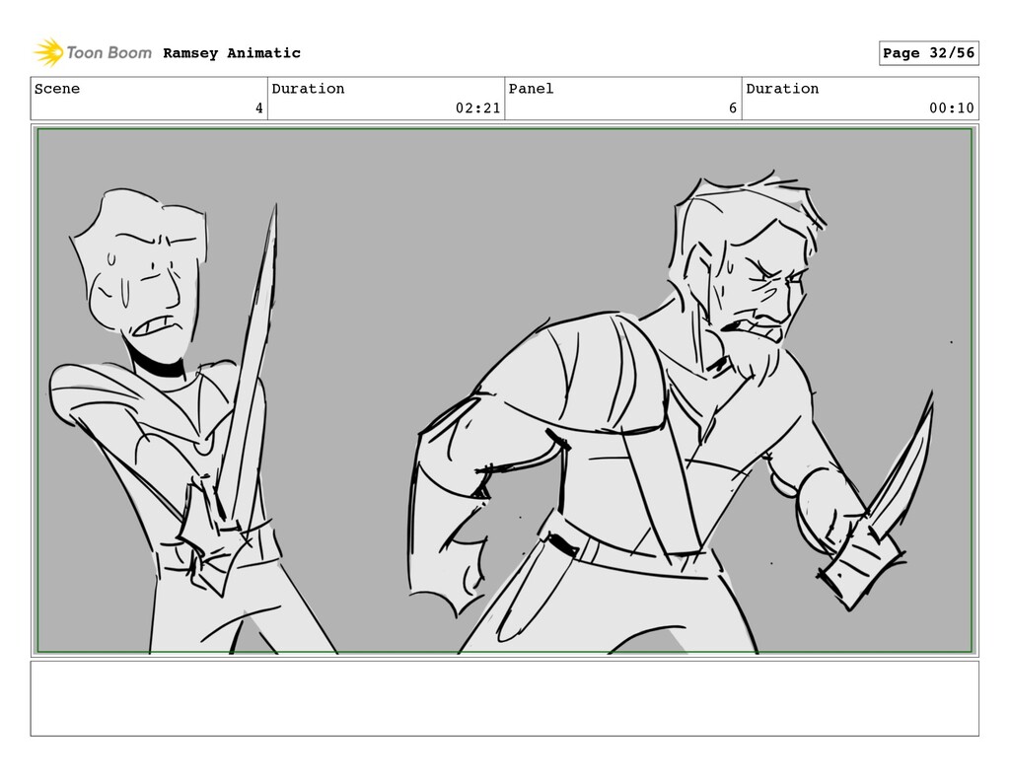The height and width of the screenshot is (782, 1010).
Task: Click the Page 32/56 indicator box
Action: pyautogui.click(x=929, y=53)
